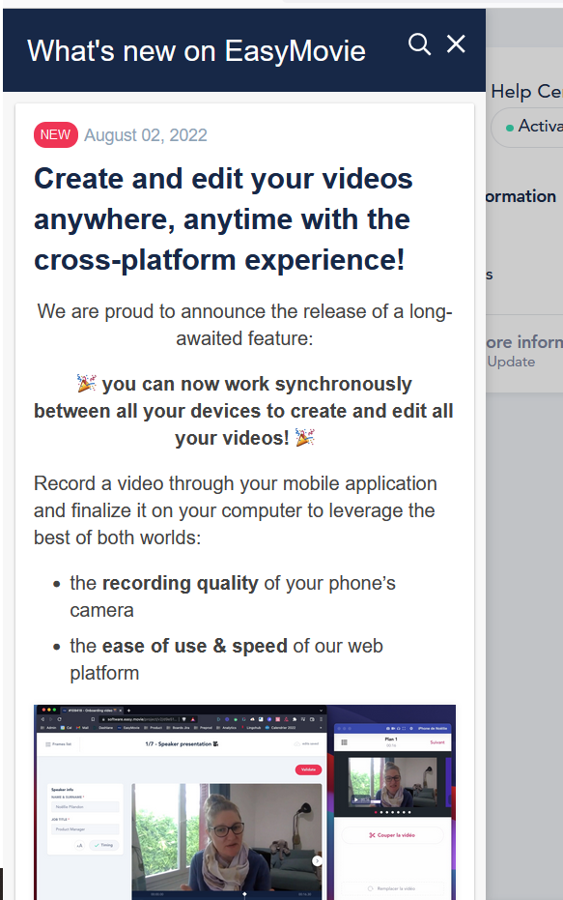Image resolution: width=563 pixels, height=900 pixels.
Task: Click the grid icon in the phone preview header
Action: (x=345, y=742)
